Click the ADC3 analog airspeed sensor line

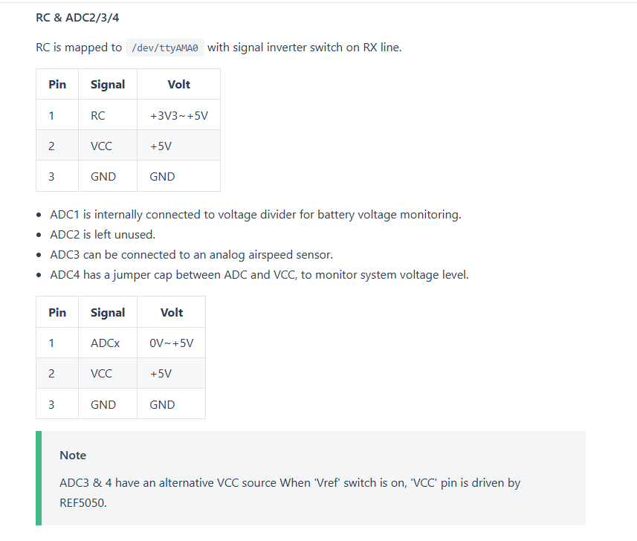pyautogui.click(x=191, y=255)
